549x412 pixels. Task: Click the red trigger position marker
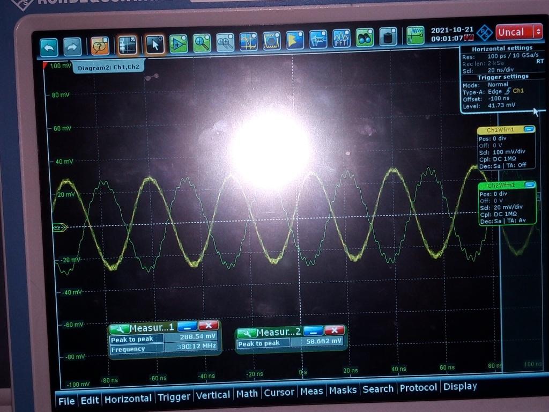tap(45, 65)
